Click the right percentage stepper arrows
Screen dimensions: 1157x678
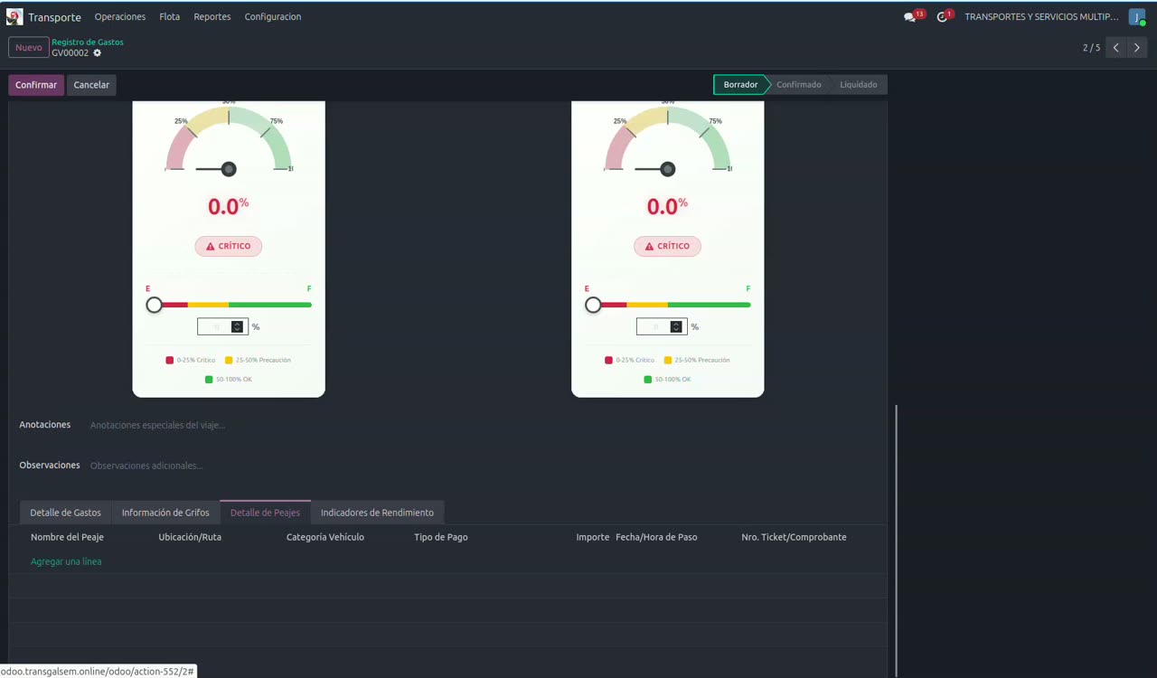click(675, 326)
